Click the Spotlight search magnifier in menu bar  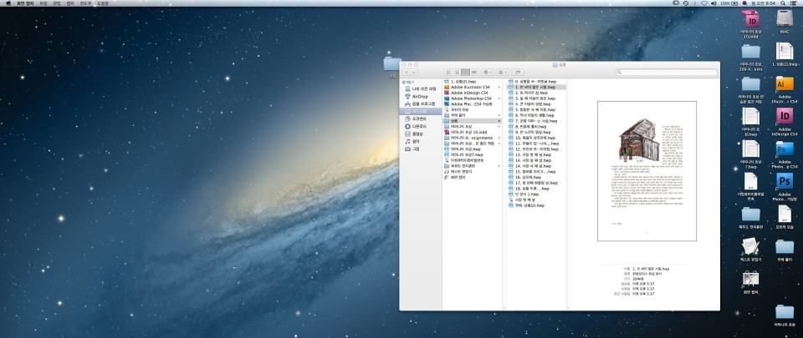784,3
